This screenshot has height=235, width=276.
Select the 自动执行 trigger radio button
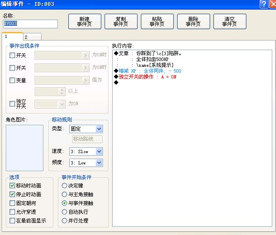[x=65, y=212]
